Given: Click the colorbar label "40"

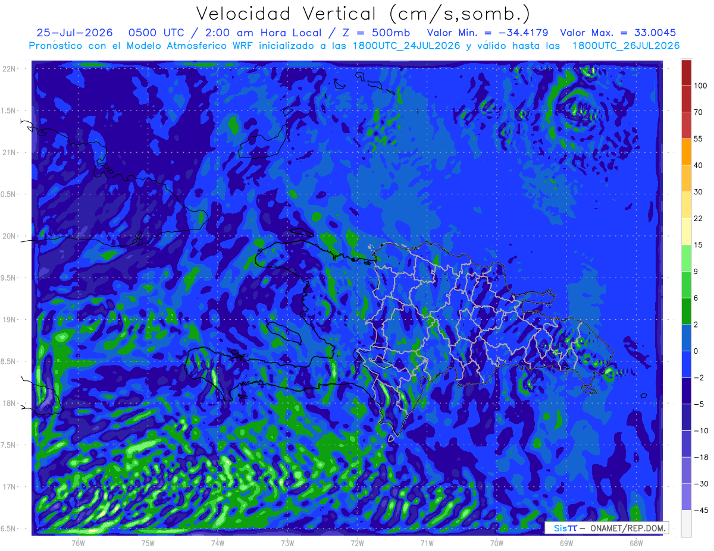Looking at the screenshot, I should 699,165.
